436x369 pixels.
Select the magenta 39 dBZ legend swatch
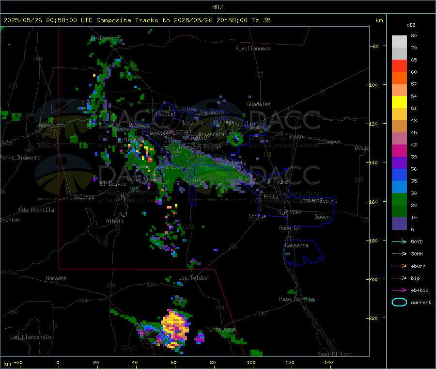pyautogui.click(x=399, y=150)
